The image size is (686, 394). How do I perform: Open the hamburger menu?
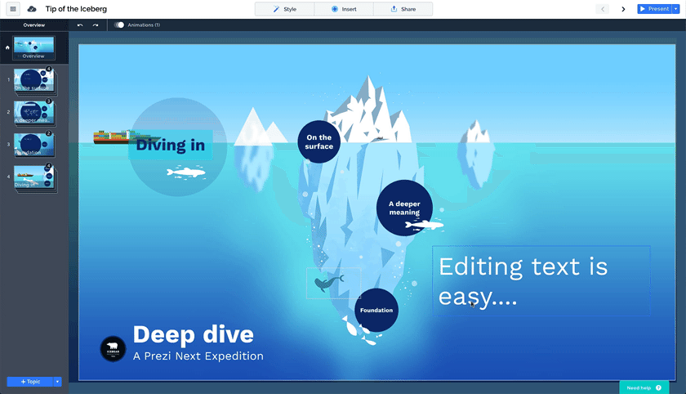click(x=13, y=9)
